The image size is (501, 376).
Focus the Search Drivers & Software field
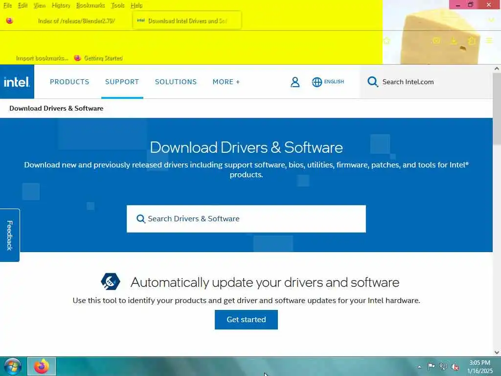(x=246, y=219)
